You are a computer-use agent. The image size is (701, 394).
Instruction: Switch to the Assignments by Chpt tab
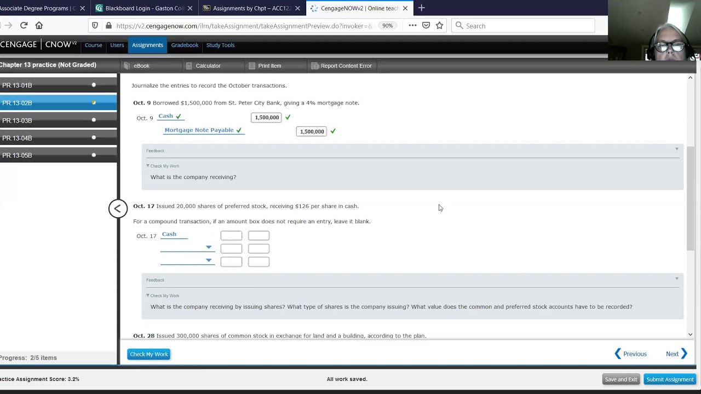click(x=252, y=8)
